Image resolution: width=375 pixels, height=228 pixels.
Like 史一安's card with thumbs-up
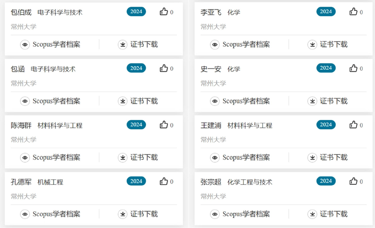pos(354,68)
